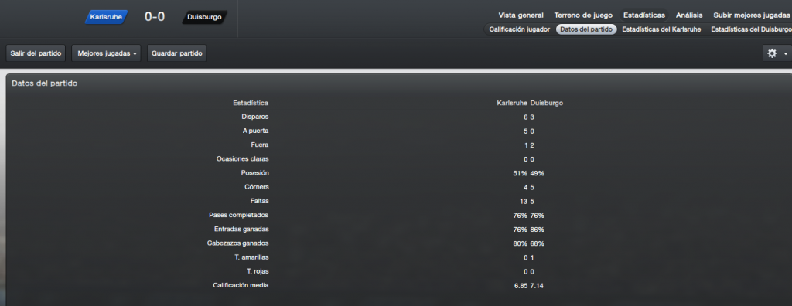Click Salir del partido button
Screen dimensions: 792x306
coord(36,53)
